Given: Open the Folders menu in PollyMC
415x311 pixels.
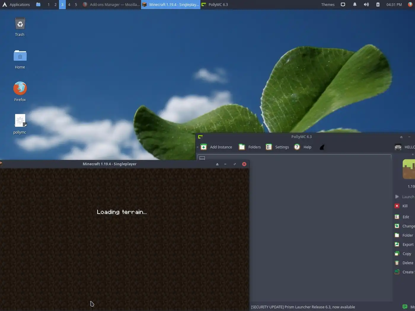Looking at the screenshot, I should (250, 147).
